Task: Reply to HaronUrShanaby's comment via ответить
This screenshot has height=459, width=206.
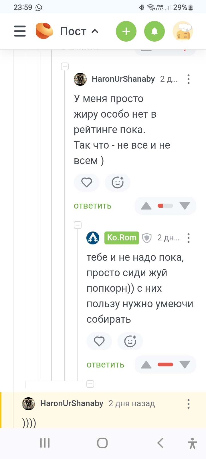Action: tap(92, 206)
